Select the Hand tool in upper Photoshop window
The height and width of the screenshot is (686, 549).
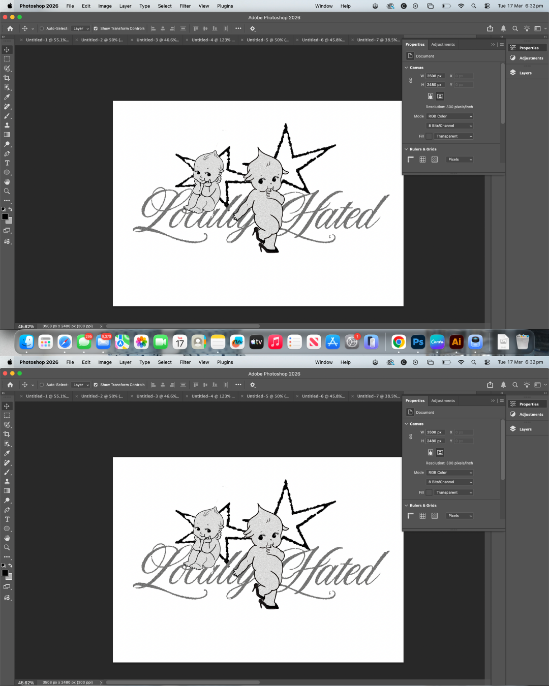7,182
